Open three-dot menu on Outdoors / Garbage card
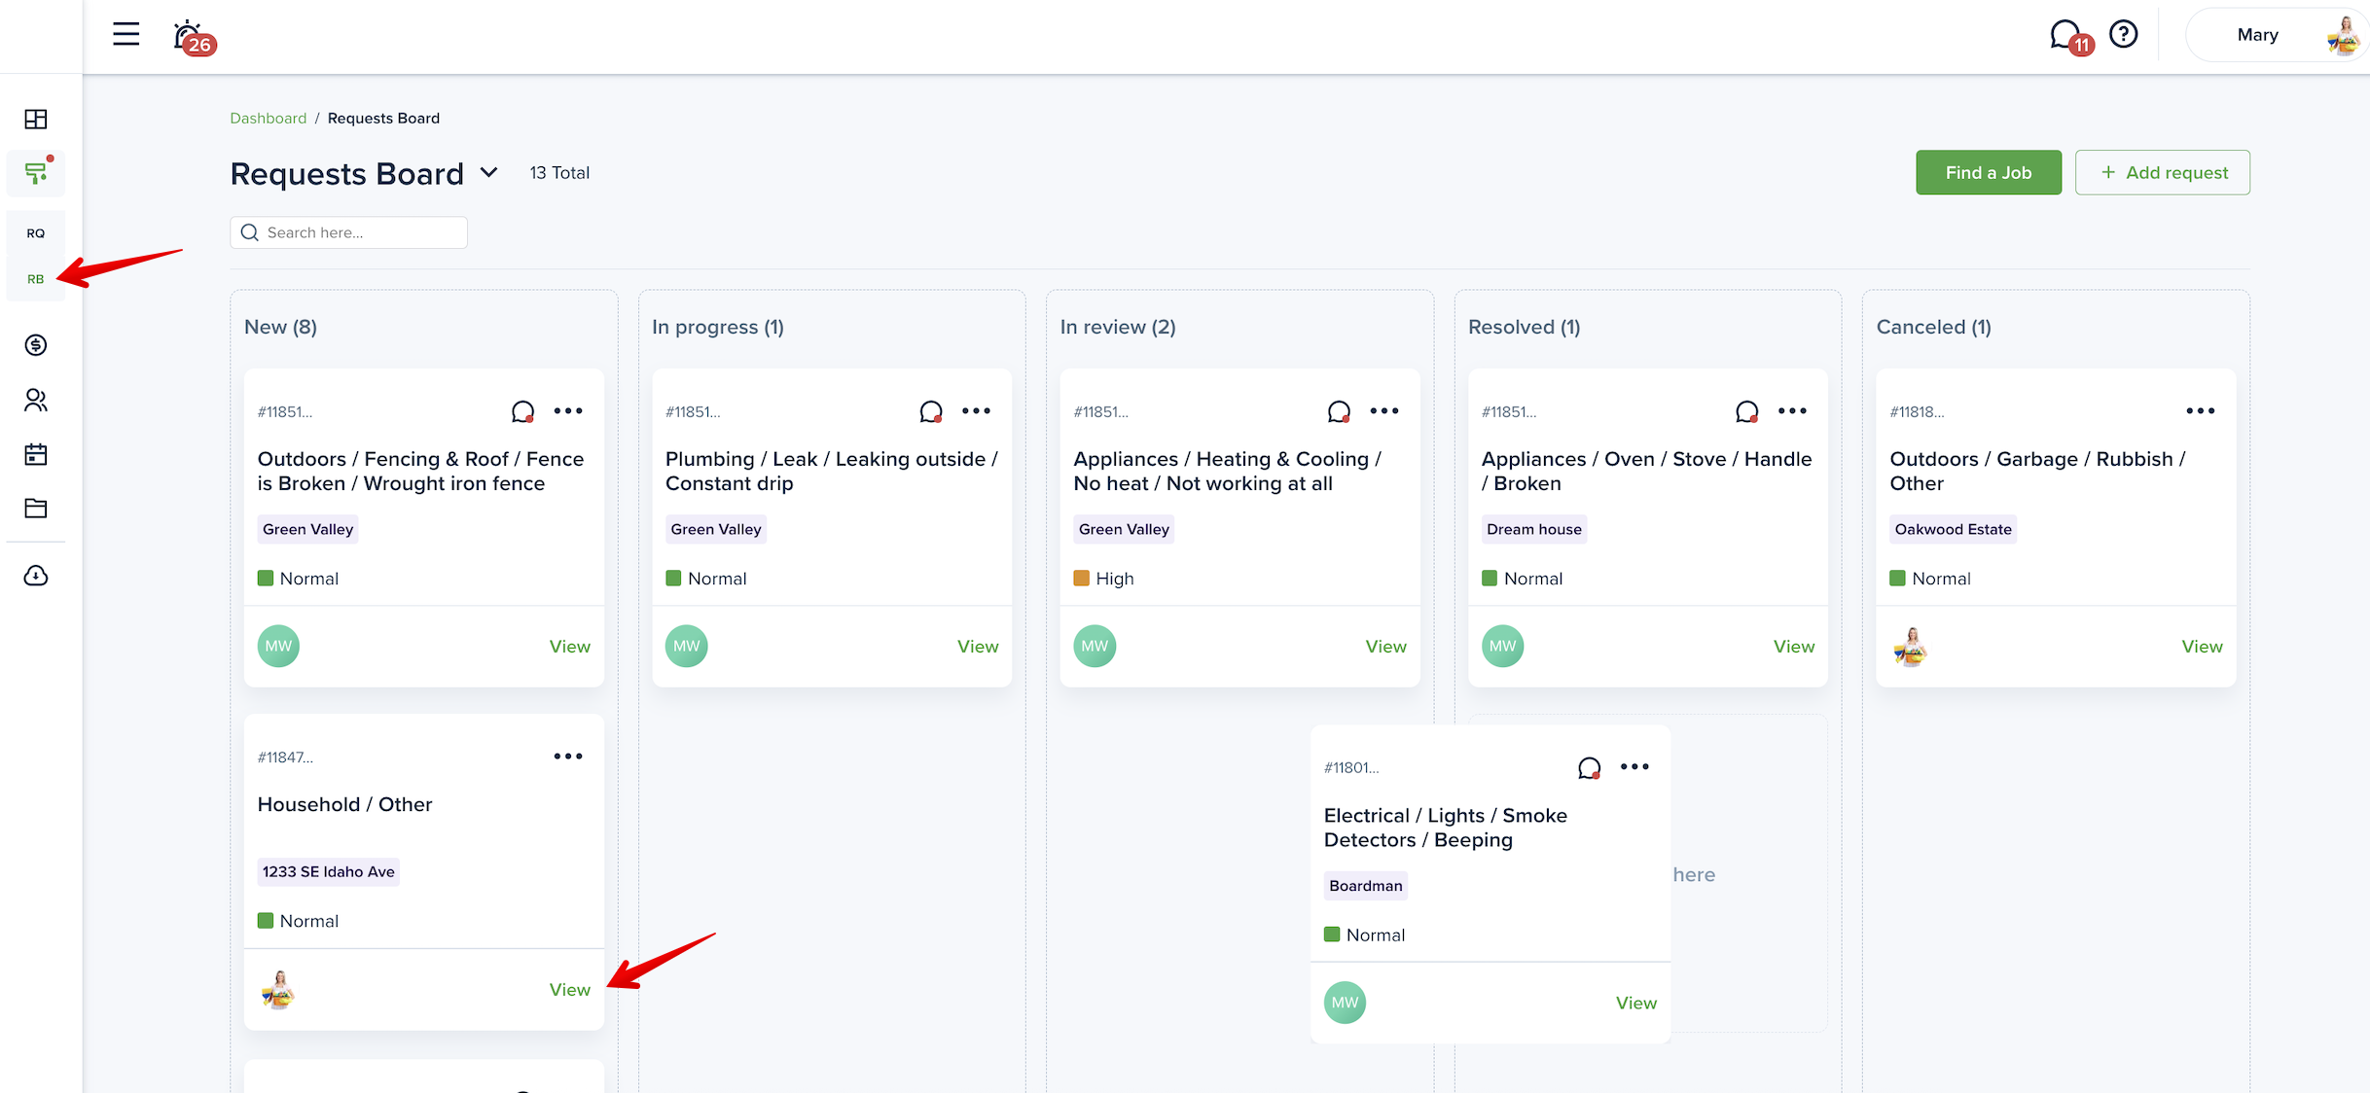 tap(2200, 411)
